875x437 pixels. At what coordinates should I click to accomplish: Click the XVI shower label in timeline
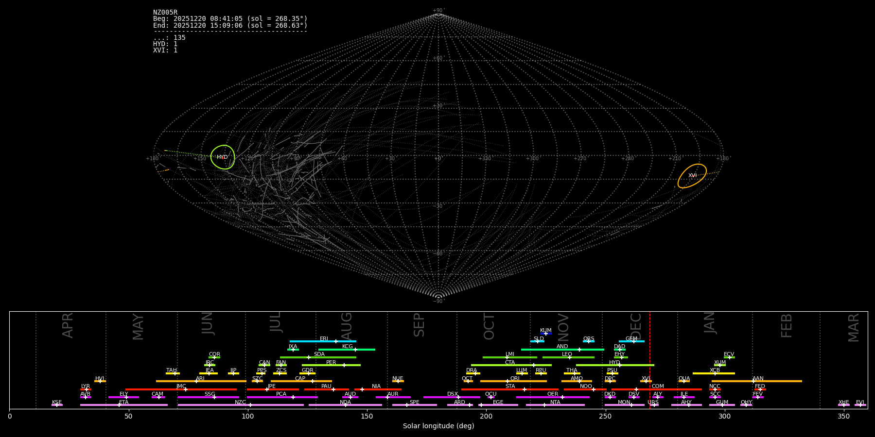tap(646, 379)
